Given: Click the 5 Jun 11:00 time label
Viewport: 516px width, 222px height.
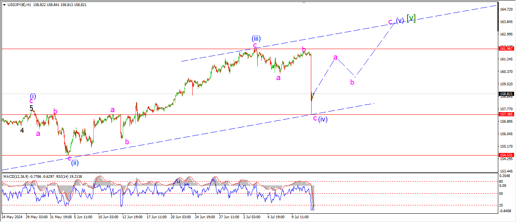Looking at the screenshot, I should pyautogui.click(x=83, y=217).
